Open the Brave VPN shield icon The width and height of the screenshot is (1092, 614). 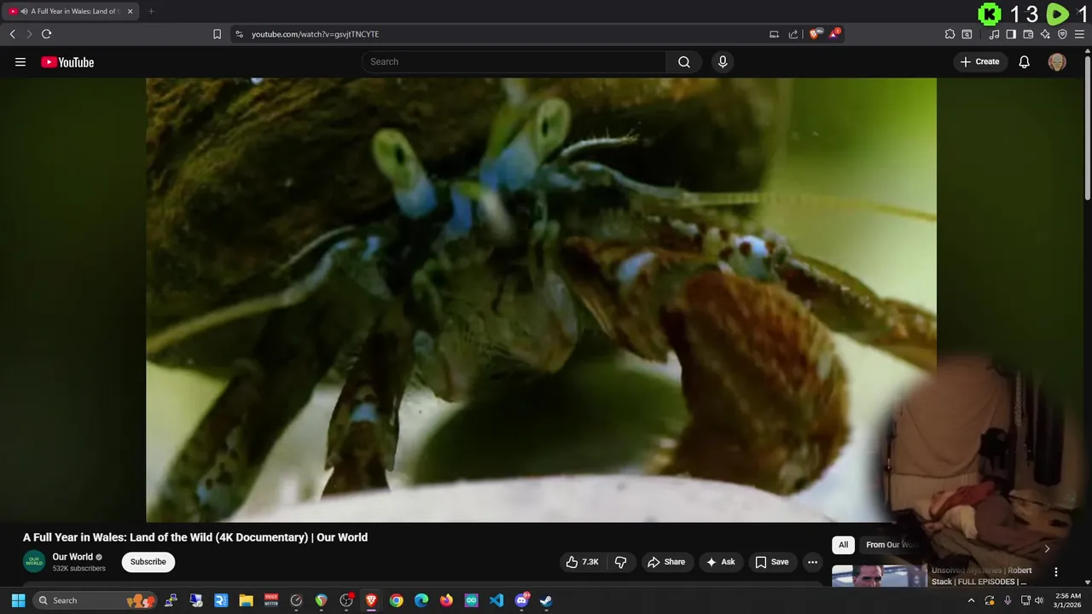(1062, 34)
